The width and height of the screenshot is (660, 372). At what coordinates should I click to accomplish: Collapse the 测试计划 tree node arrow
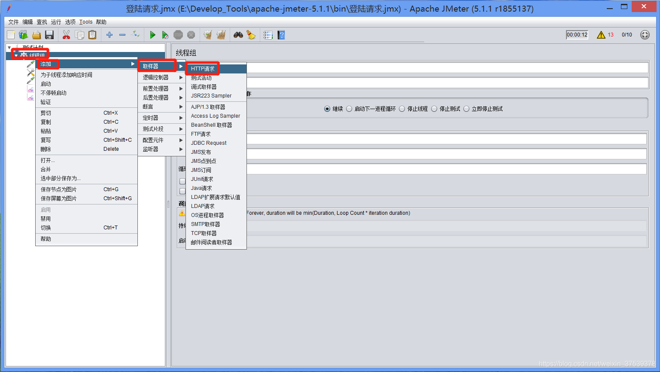(9, 47)
